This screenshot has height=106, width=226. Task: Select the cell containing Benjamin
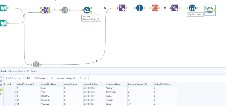[x=52, y=100]
